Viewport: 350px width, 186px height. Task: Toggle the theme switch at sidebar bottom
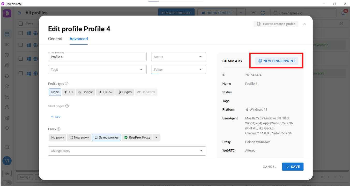pyautogui.click(x=7, y=183)
